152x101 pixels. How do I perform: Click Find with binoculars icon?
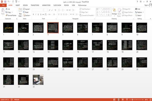(x=138, y=9)
